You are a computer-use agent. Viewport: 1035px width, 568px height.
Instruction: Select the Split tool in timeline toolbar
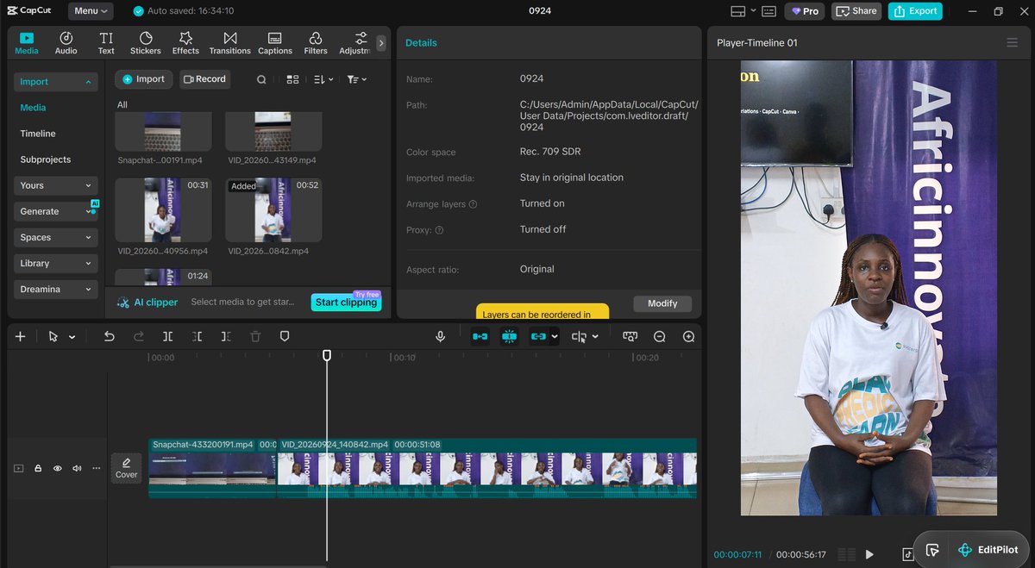[x=168, y=337]
